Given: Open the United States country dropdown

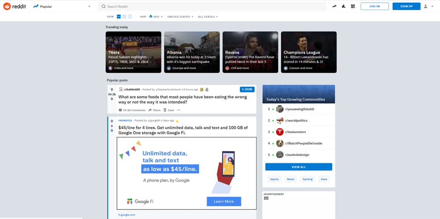Looking at the screenshot, I should tap(180, 17).
